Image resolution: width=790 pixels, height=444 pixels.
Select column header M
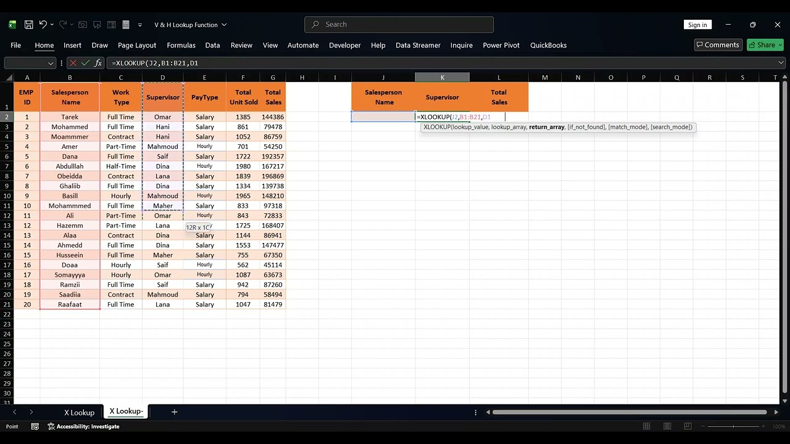click(x=545, y=78)
